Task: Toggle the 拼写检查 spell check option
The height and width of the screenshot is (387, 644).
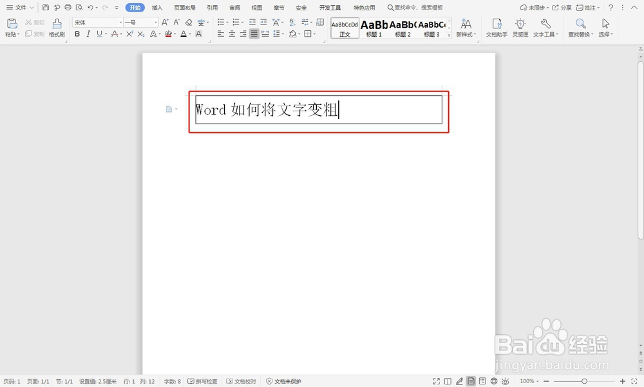Action: tap(204, 381)
